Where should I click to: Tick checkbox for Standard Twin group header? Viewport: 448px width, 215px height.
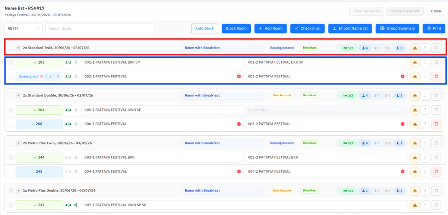11,48
